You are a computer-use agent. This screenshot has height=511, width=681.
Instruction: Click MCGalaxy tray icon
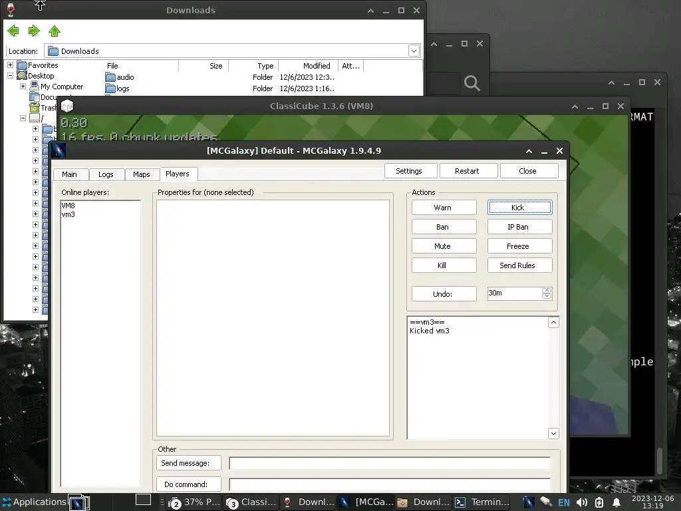tap(529, 502)
